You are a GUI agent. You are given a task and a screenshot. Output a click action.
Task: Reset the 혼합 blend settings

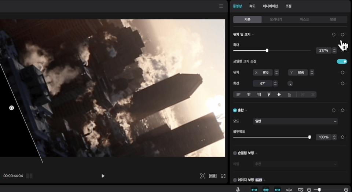point(333,110)
